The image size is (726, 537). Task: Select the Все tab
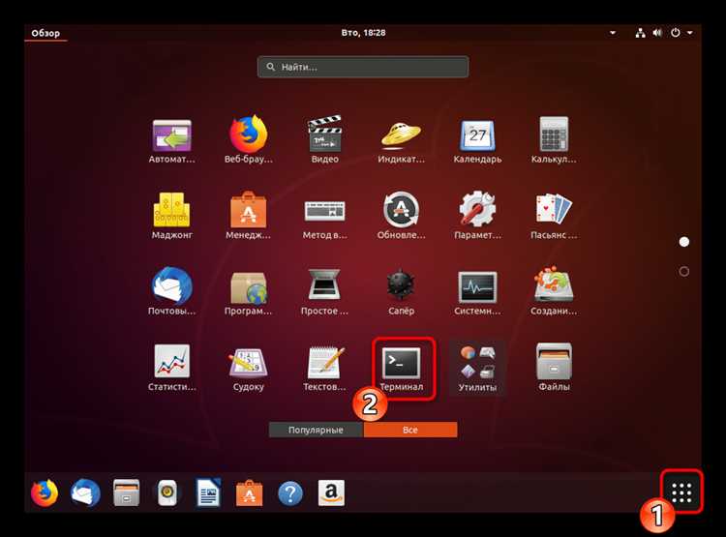tap(410, 430)
